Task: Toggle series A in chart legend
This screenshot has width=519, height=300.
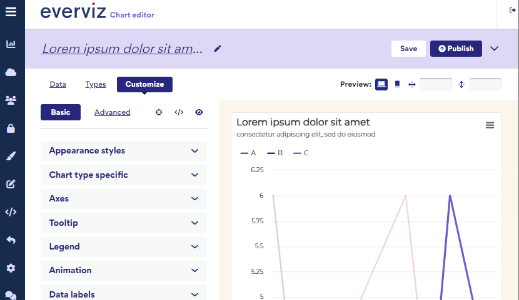Action: point(248,153)
